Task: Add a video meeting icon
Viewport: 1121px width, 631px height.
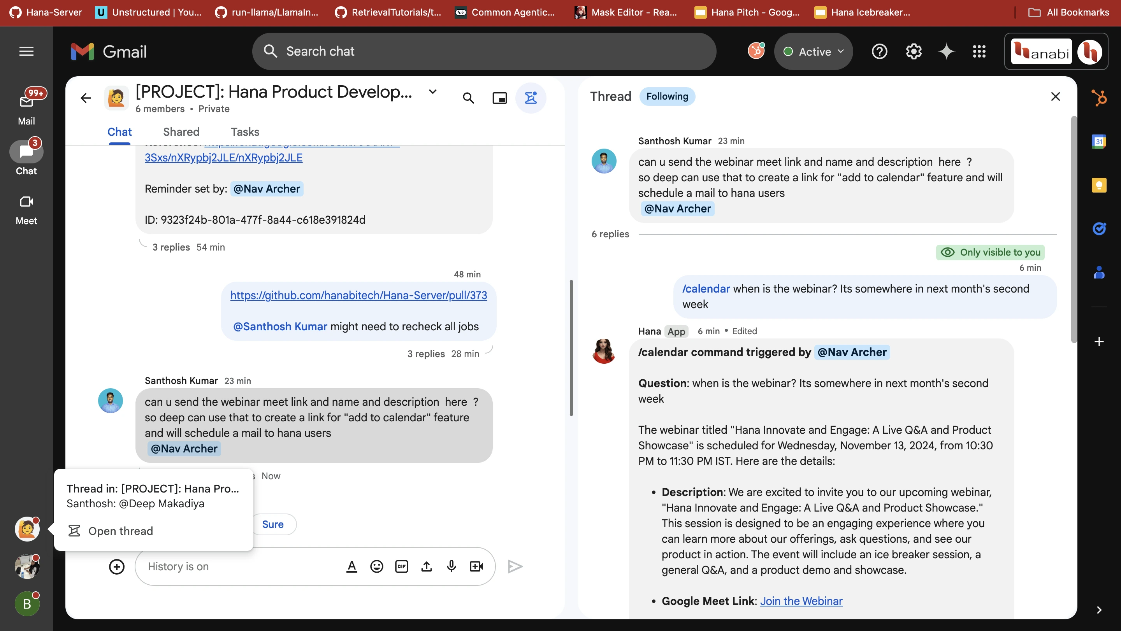Action: [476, 566]
